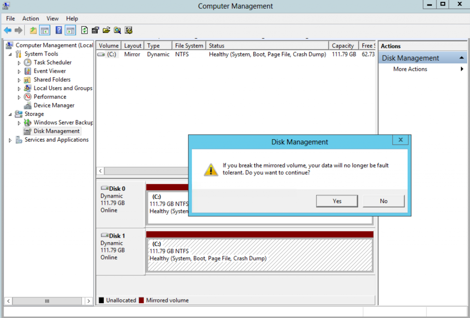
Task: Click the Disk Management tree icon
Action: (28, 131)
